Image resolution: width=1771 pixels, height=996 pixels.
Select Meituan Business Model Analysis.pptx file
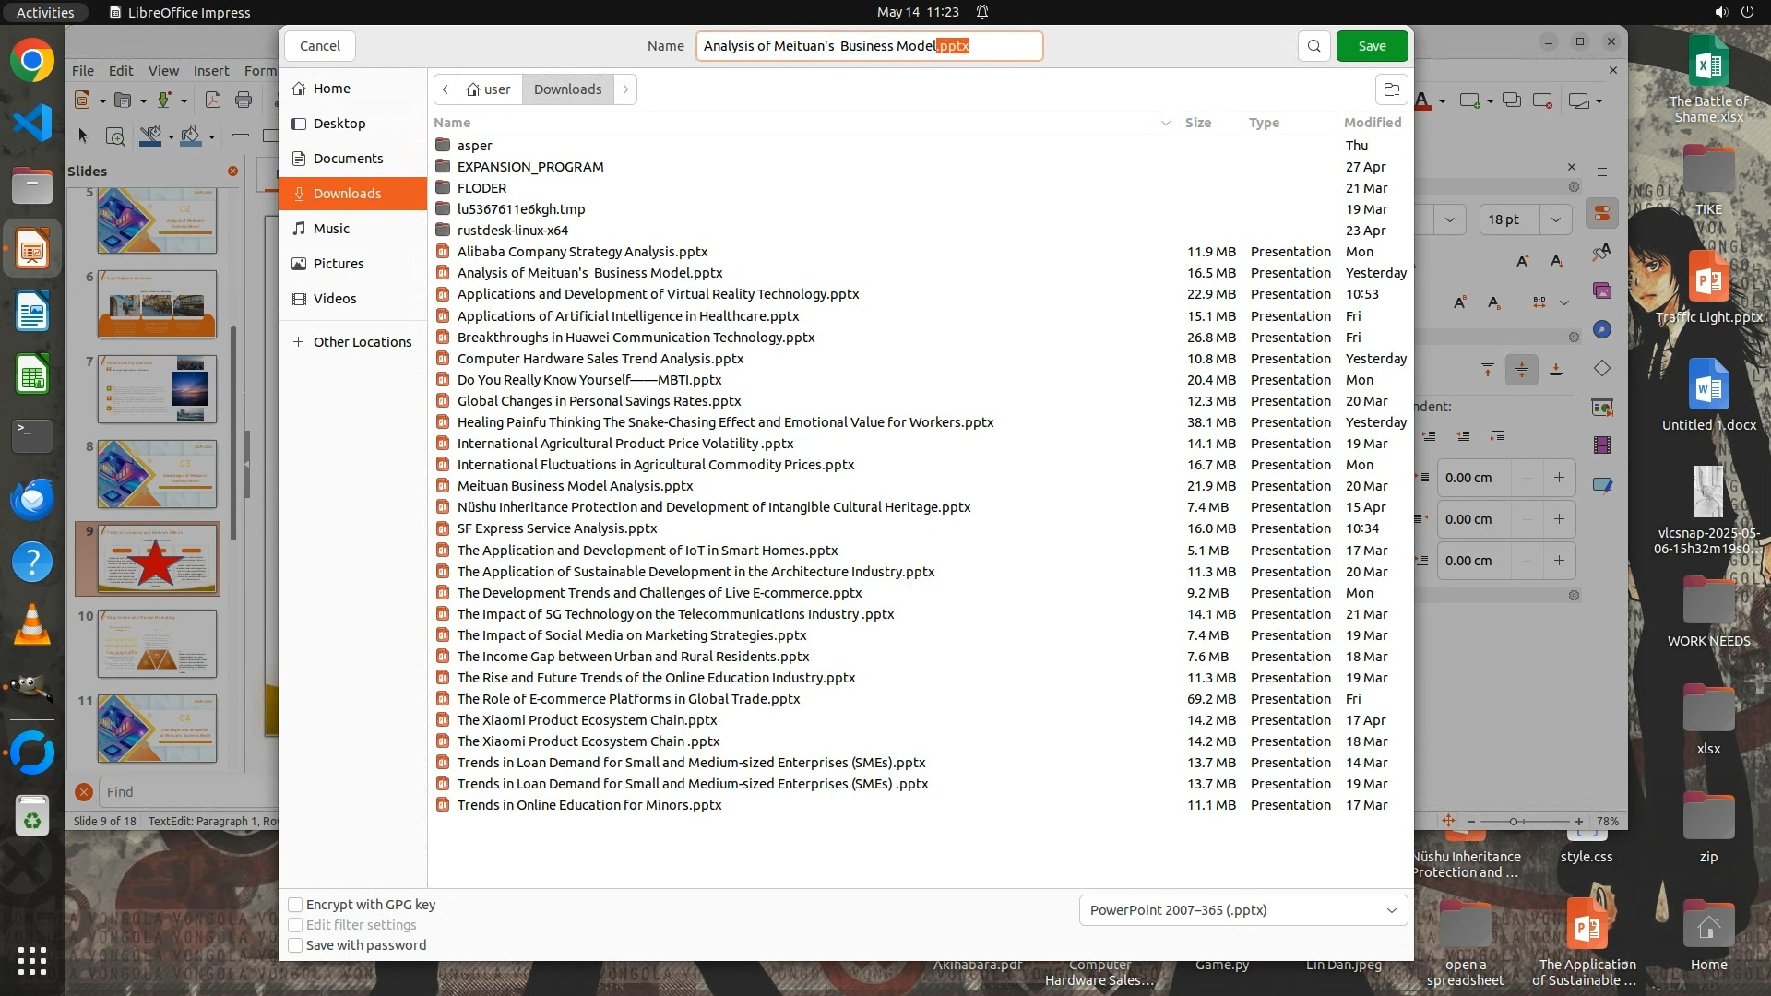(575, 486)
